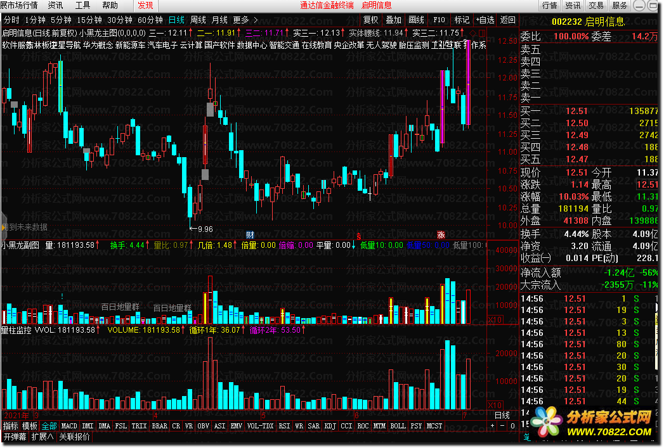
Task: Switch the indicator to RSI
Action: tap(284, 426)
